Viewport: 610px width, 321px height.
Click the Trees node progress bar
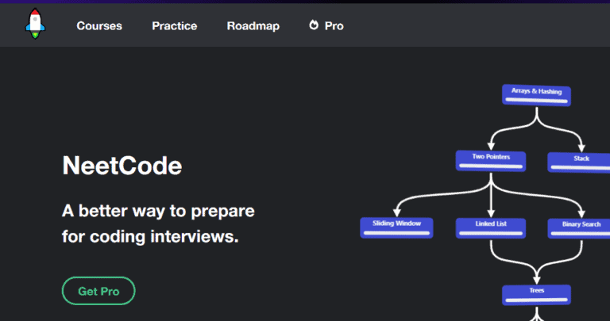[x=536, y=300]
